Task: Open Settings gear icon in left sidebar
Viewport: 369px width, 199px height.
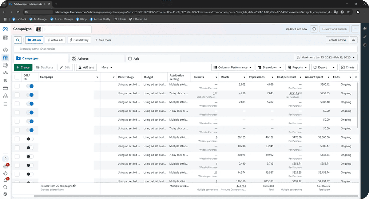Action: click(x=5, y=174)
